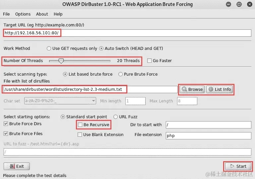Maximize the DirBuster window

coord(239,4)
